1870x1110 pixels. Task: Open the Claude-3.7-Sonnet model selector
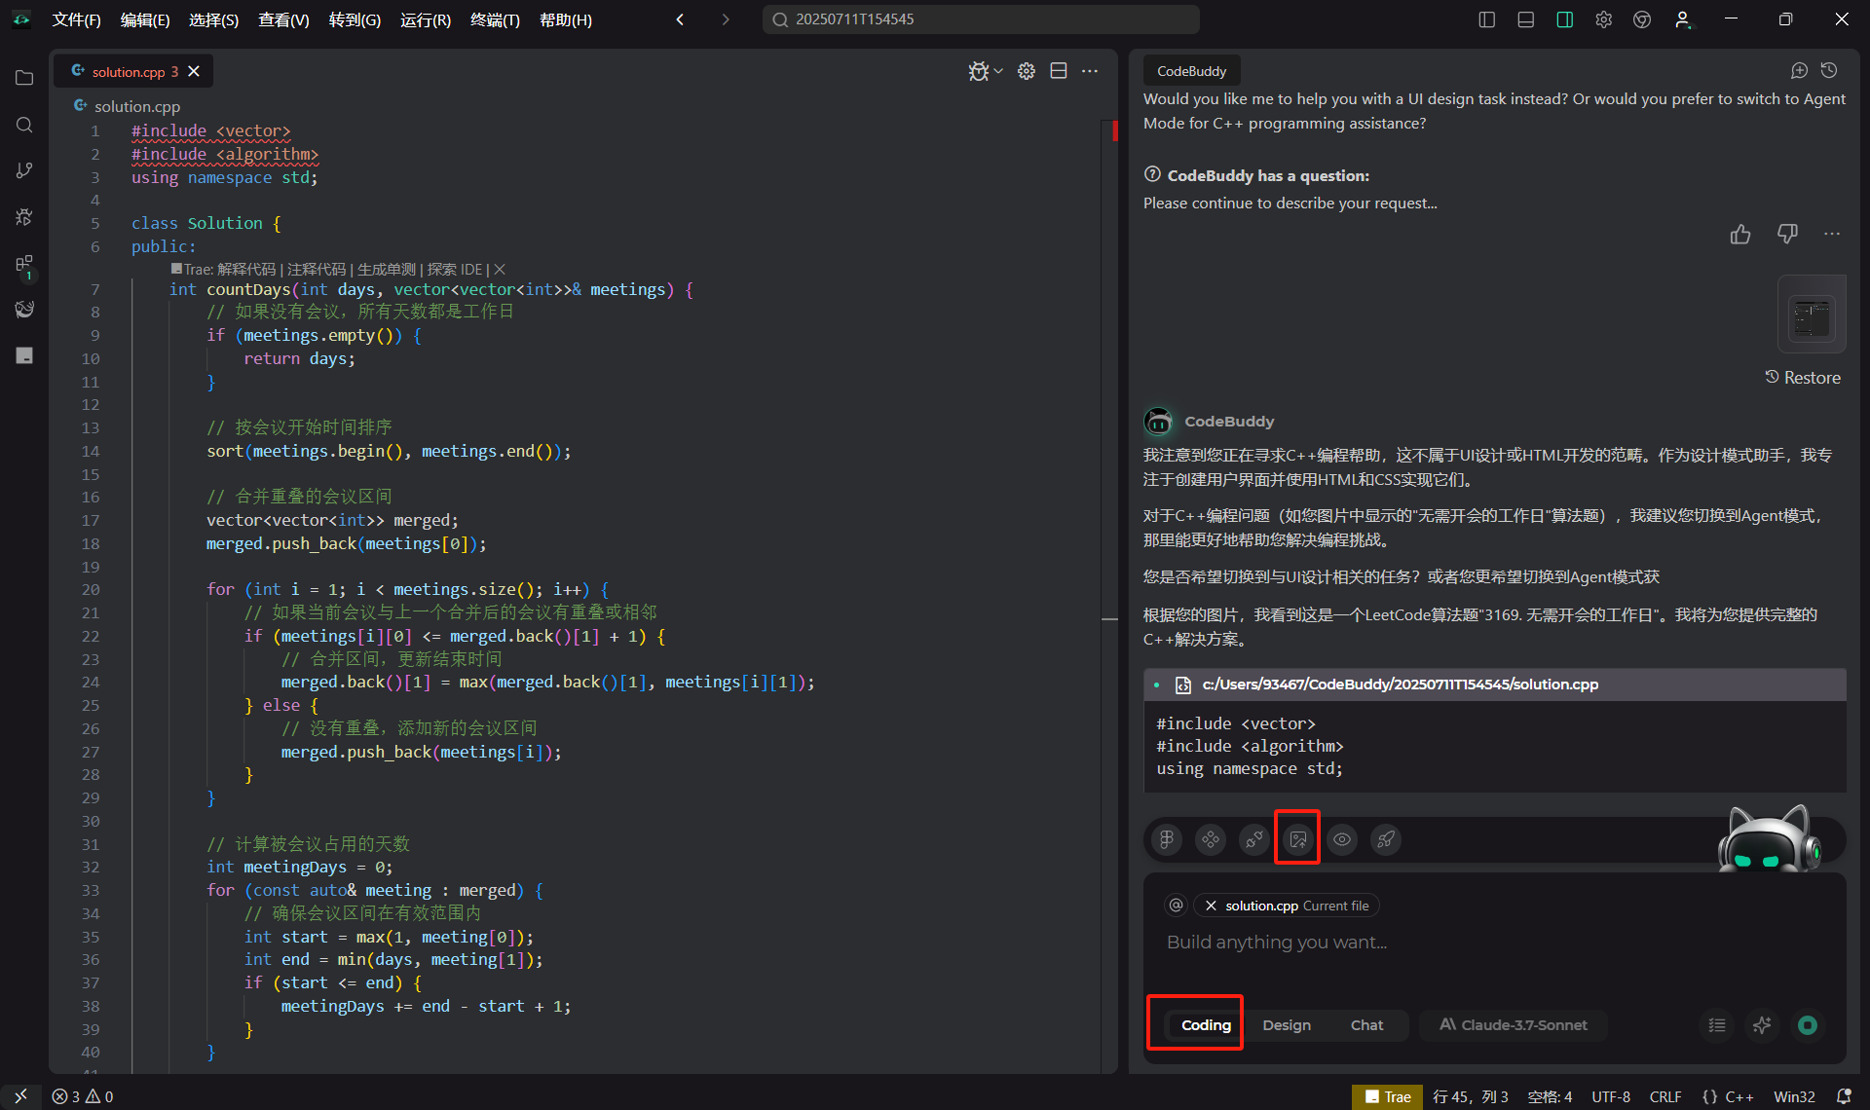coord(1514,1025)
